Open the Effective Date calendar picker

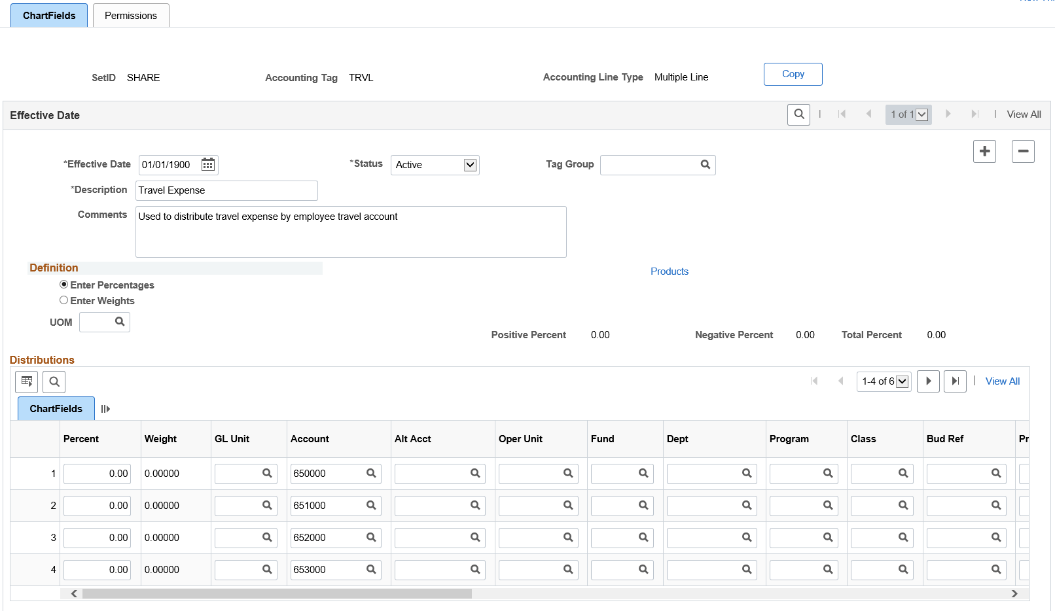point(207,164)
